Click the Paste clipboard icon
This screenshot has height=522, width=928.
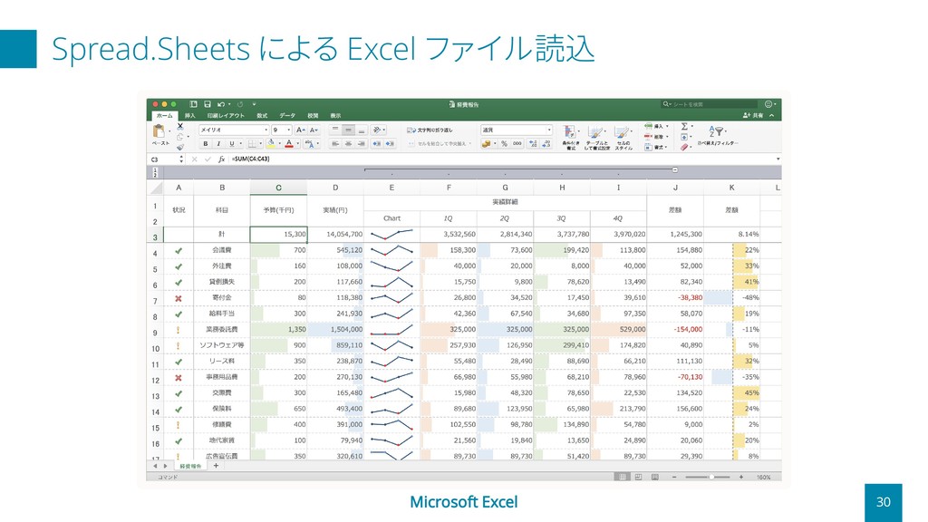point(158,131)
